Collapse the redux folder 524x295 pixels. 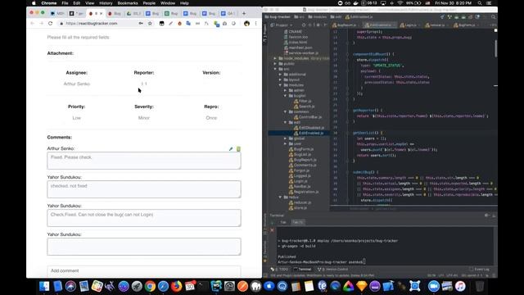(x=280, y=197)
